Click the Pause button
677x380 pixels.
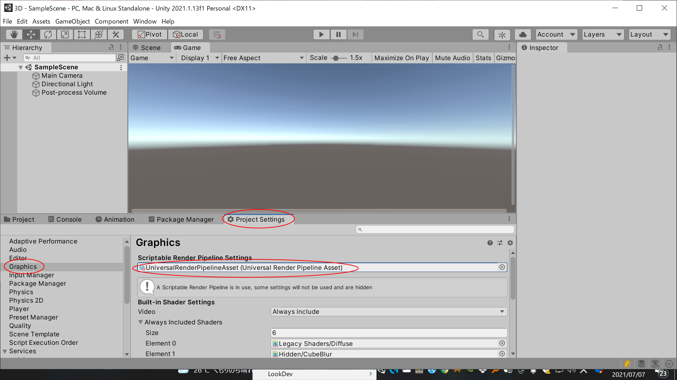[x=338, y=34]
